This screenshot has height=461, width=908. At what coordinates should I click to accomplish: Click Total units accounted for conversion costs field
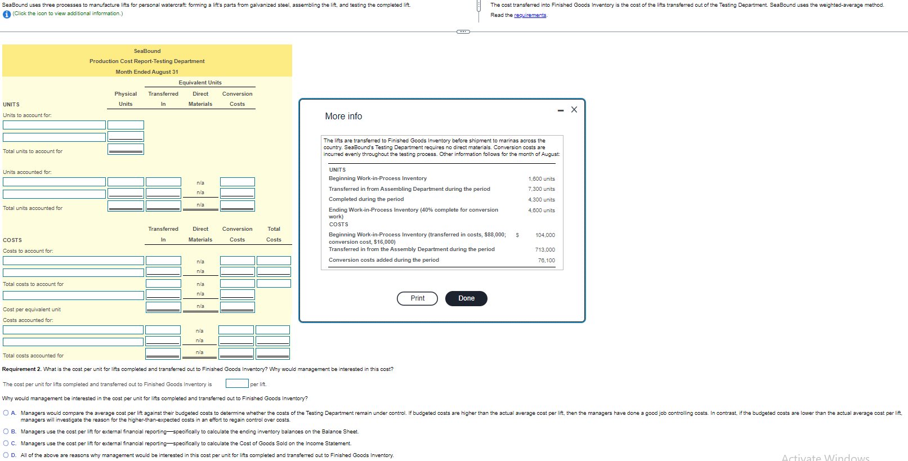click(238, 206)
